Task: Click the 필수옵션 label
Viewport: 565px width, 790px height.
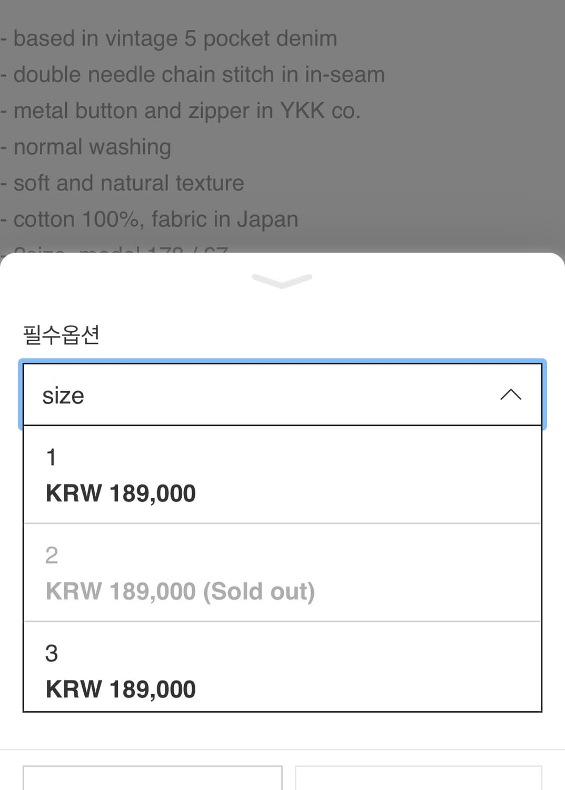Action: (61, 335)
